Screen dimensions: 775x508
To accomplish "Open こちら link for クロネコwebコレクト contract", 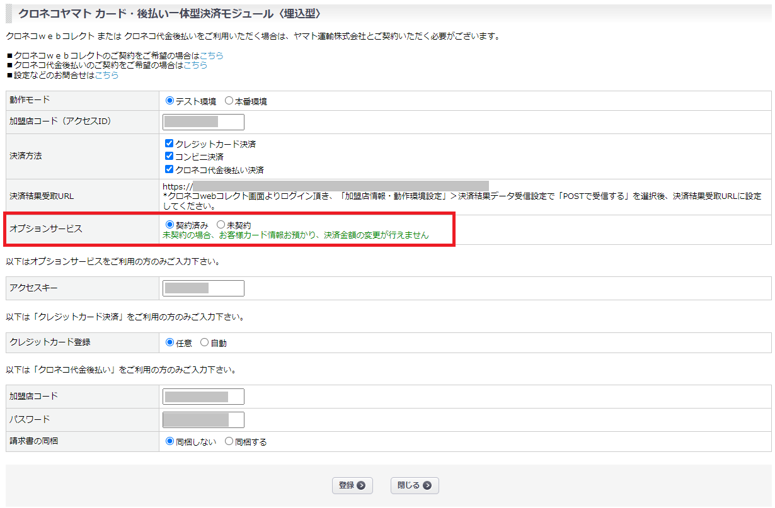I will pyautogui.click(x=212, y=55).
